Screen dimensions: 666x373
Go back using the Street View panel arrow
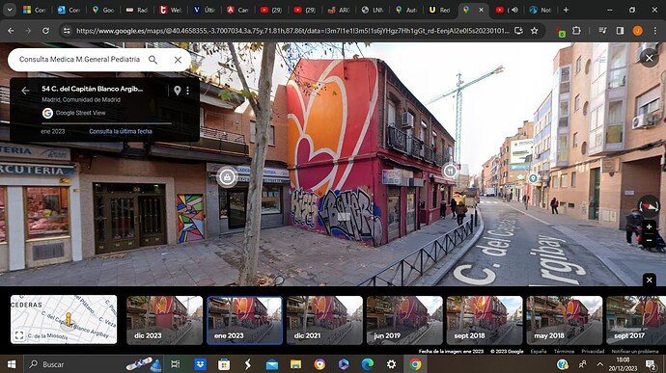[x=25, y=91]
